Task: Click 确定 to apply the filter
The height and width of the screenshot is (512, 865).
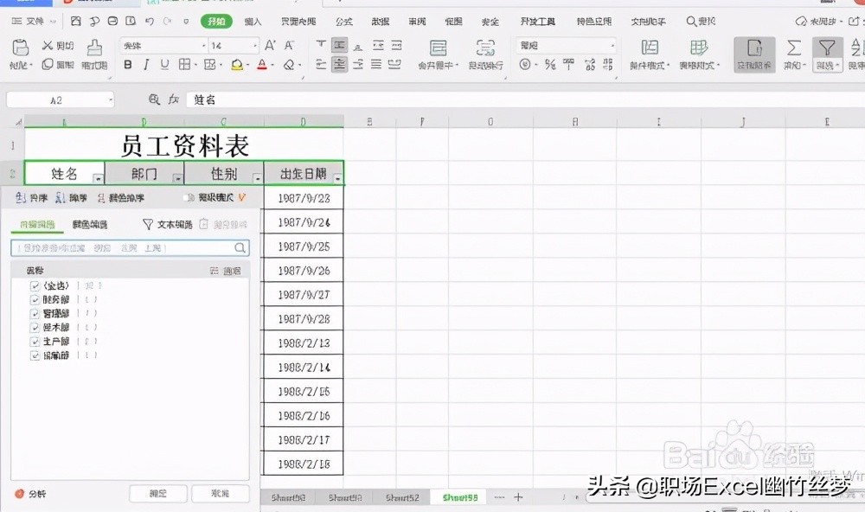Action: click(157, 493)
